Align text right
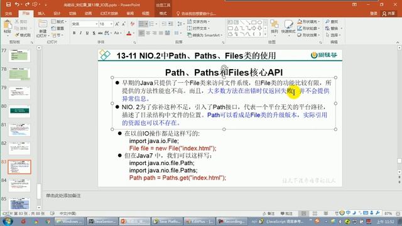This screenshot has width=402, height=226. click(155, 33)
